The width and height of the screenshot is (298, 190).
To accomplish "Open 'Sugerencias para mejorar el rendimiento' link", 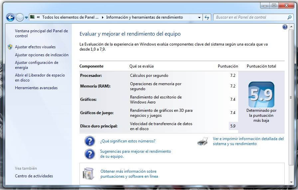I will click(135, 154).
